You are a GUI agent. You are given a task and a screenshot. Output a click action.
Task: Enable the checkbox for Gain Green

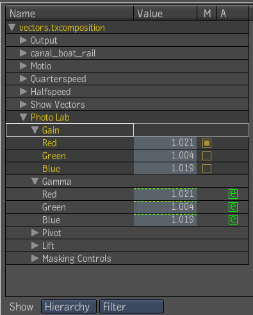point(207,156)
